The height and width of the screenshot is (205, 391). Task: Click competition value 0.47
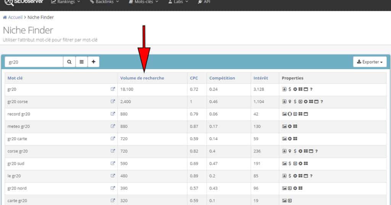pos(213,163)
